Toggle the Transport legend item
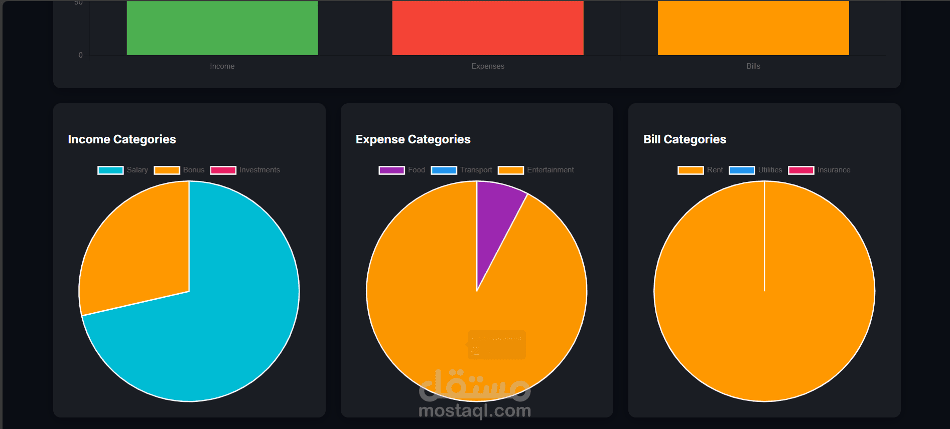This screenshot has height=429, width=950. click(462, 170)
